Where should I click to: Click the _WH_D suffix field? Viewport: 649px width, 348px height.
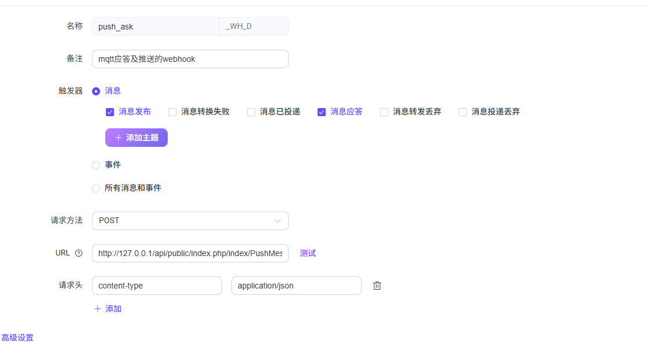[254, 27]
